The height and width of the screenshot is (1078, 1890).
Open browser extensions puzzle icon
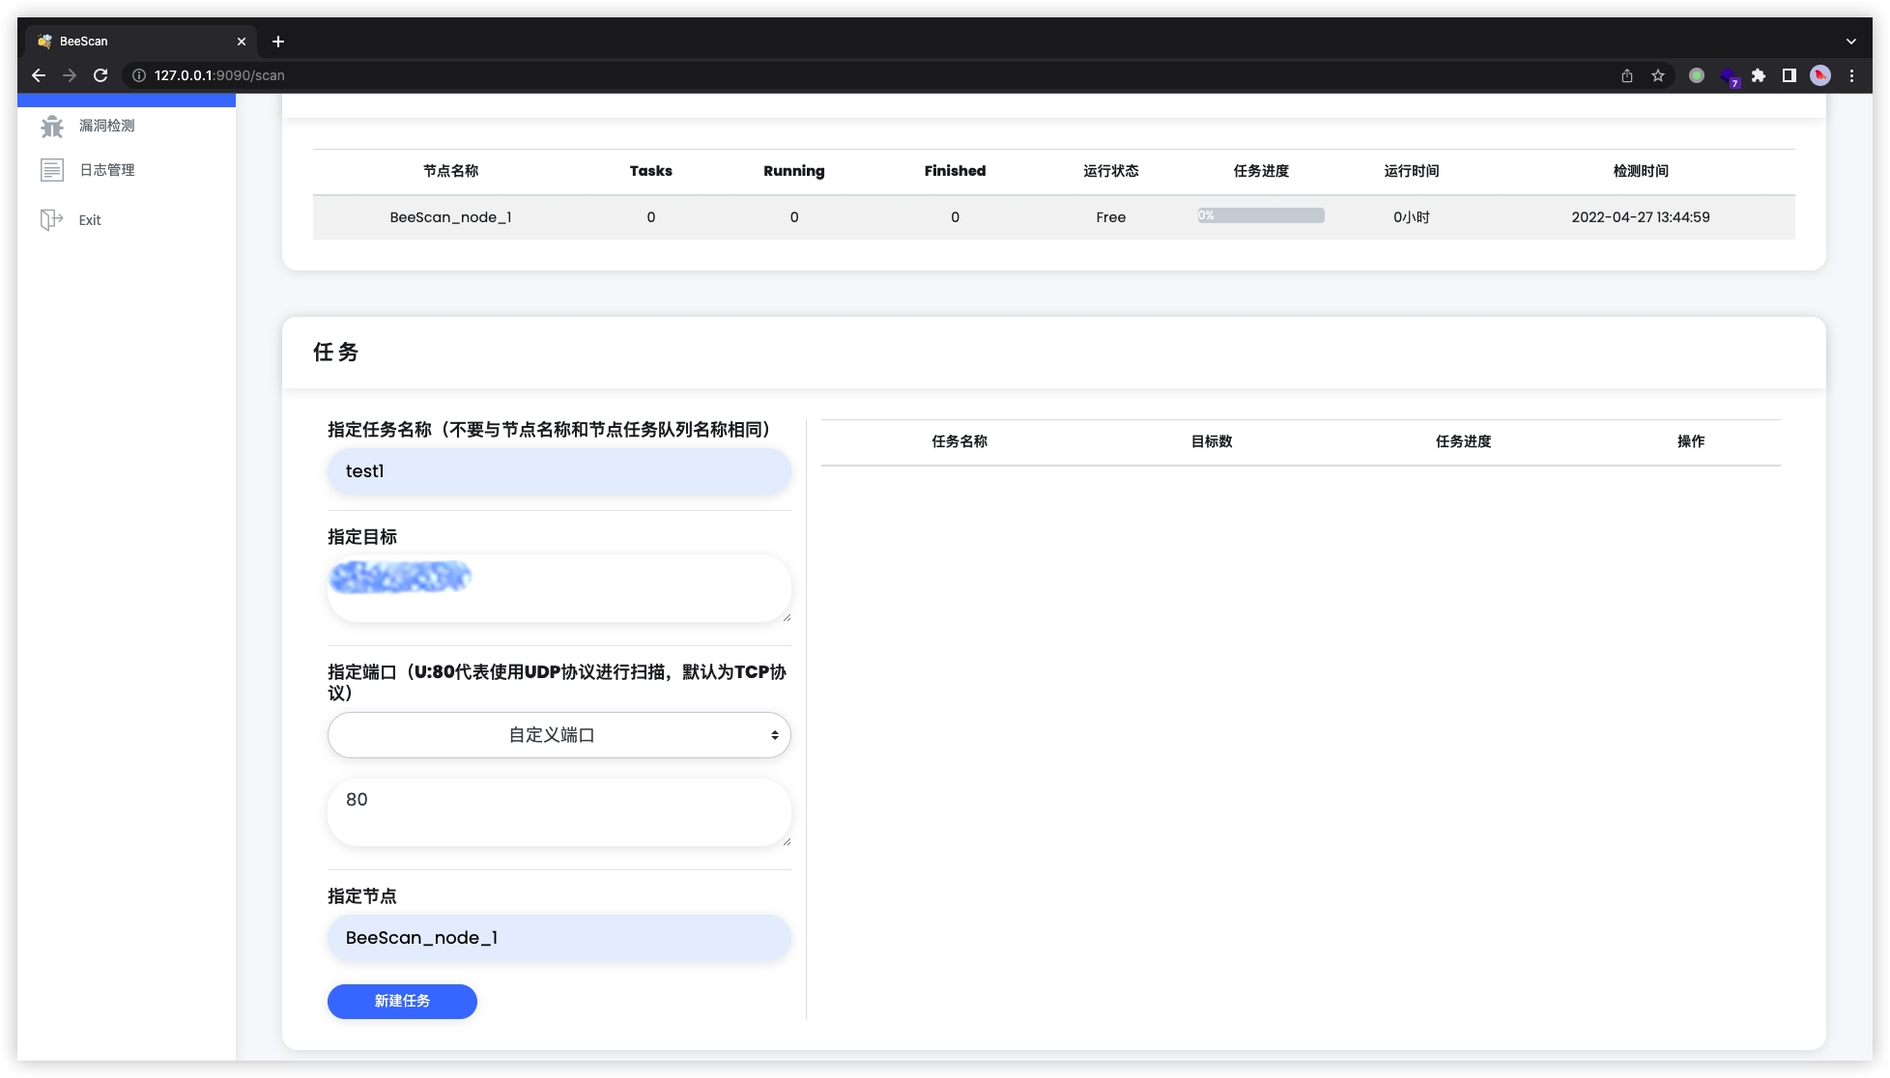point(1759,75)
